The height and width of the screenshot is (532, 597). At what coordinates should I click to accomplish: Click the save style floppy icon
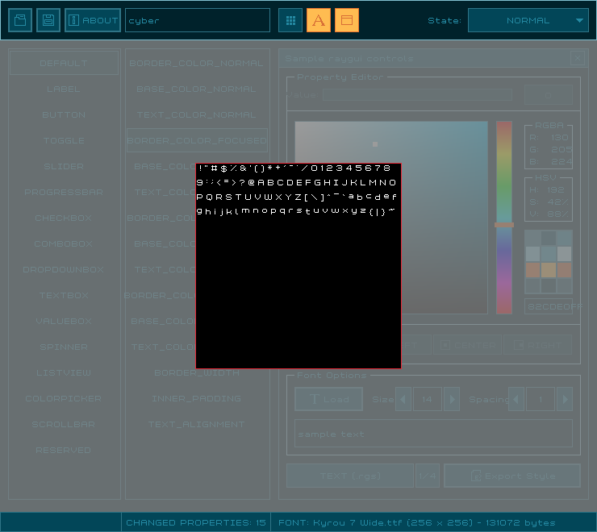(x=48, y=20)
